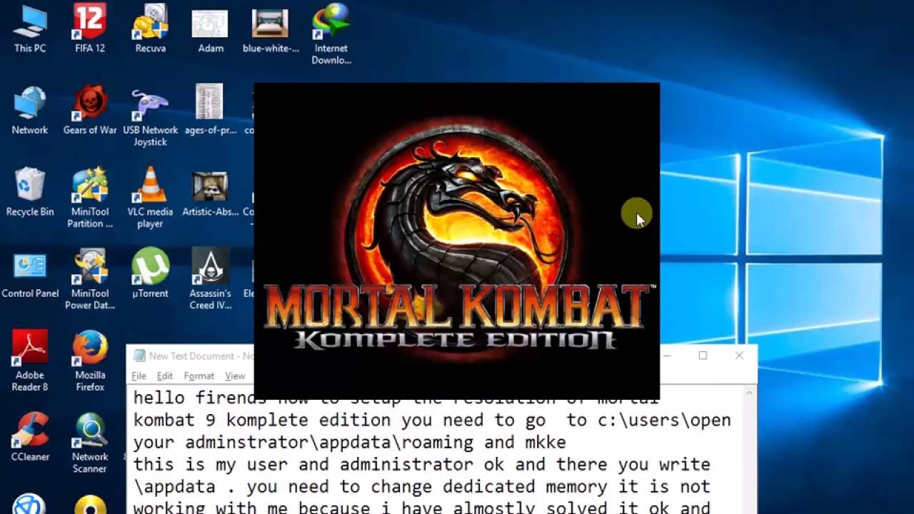Screen dimensions: 914x514
Task: Select the Adam file on desktop
Action: [x=210, y=29]
